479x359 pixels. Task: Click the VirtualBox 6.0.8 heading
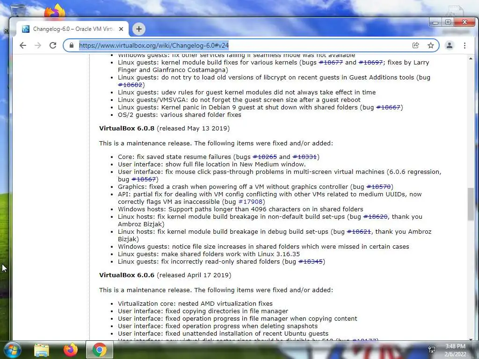click(x=127, y=129)
